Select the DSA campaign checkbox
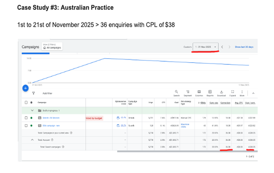274x173 pixels. click(26, 125)
